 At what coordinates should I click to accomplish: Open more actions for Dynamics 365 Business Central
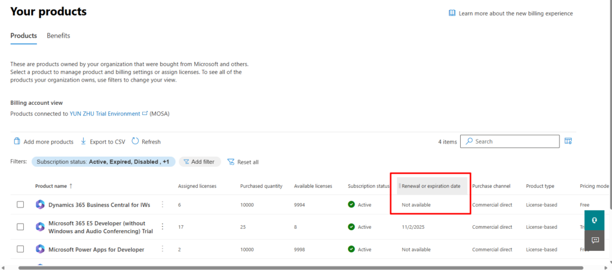[x=162, y=204]
